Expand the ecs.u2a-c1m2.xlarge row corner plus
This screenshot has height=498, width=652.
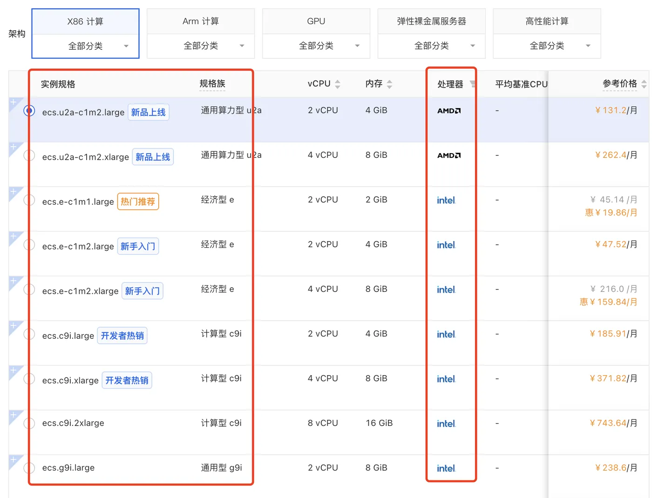[x=14, y=147]
